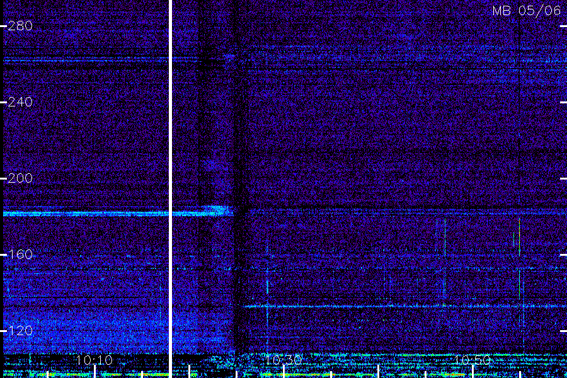567x378 pixels.
Task: Click the white vertical time marker line
Action: point(170,189)
